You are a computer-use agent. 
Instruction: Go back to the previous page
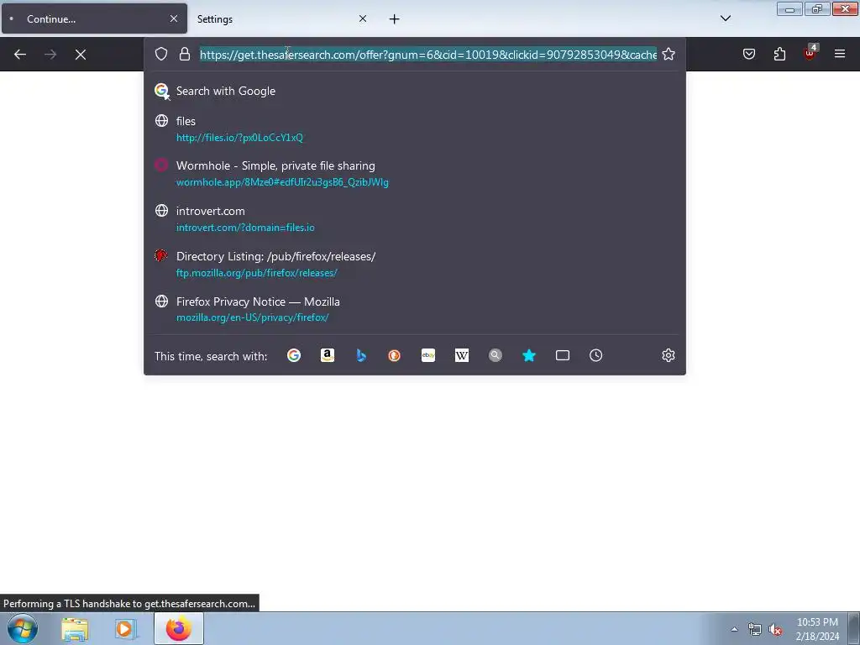point(20,55)
